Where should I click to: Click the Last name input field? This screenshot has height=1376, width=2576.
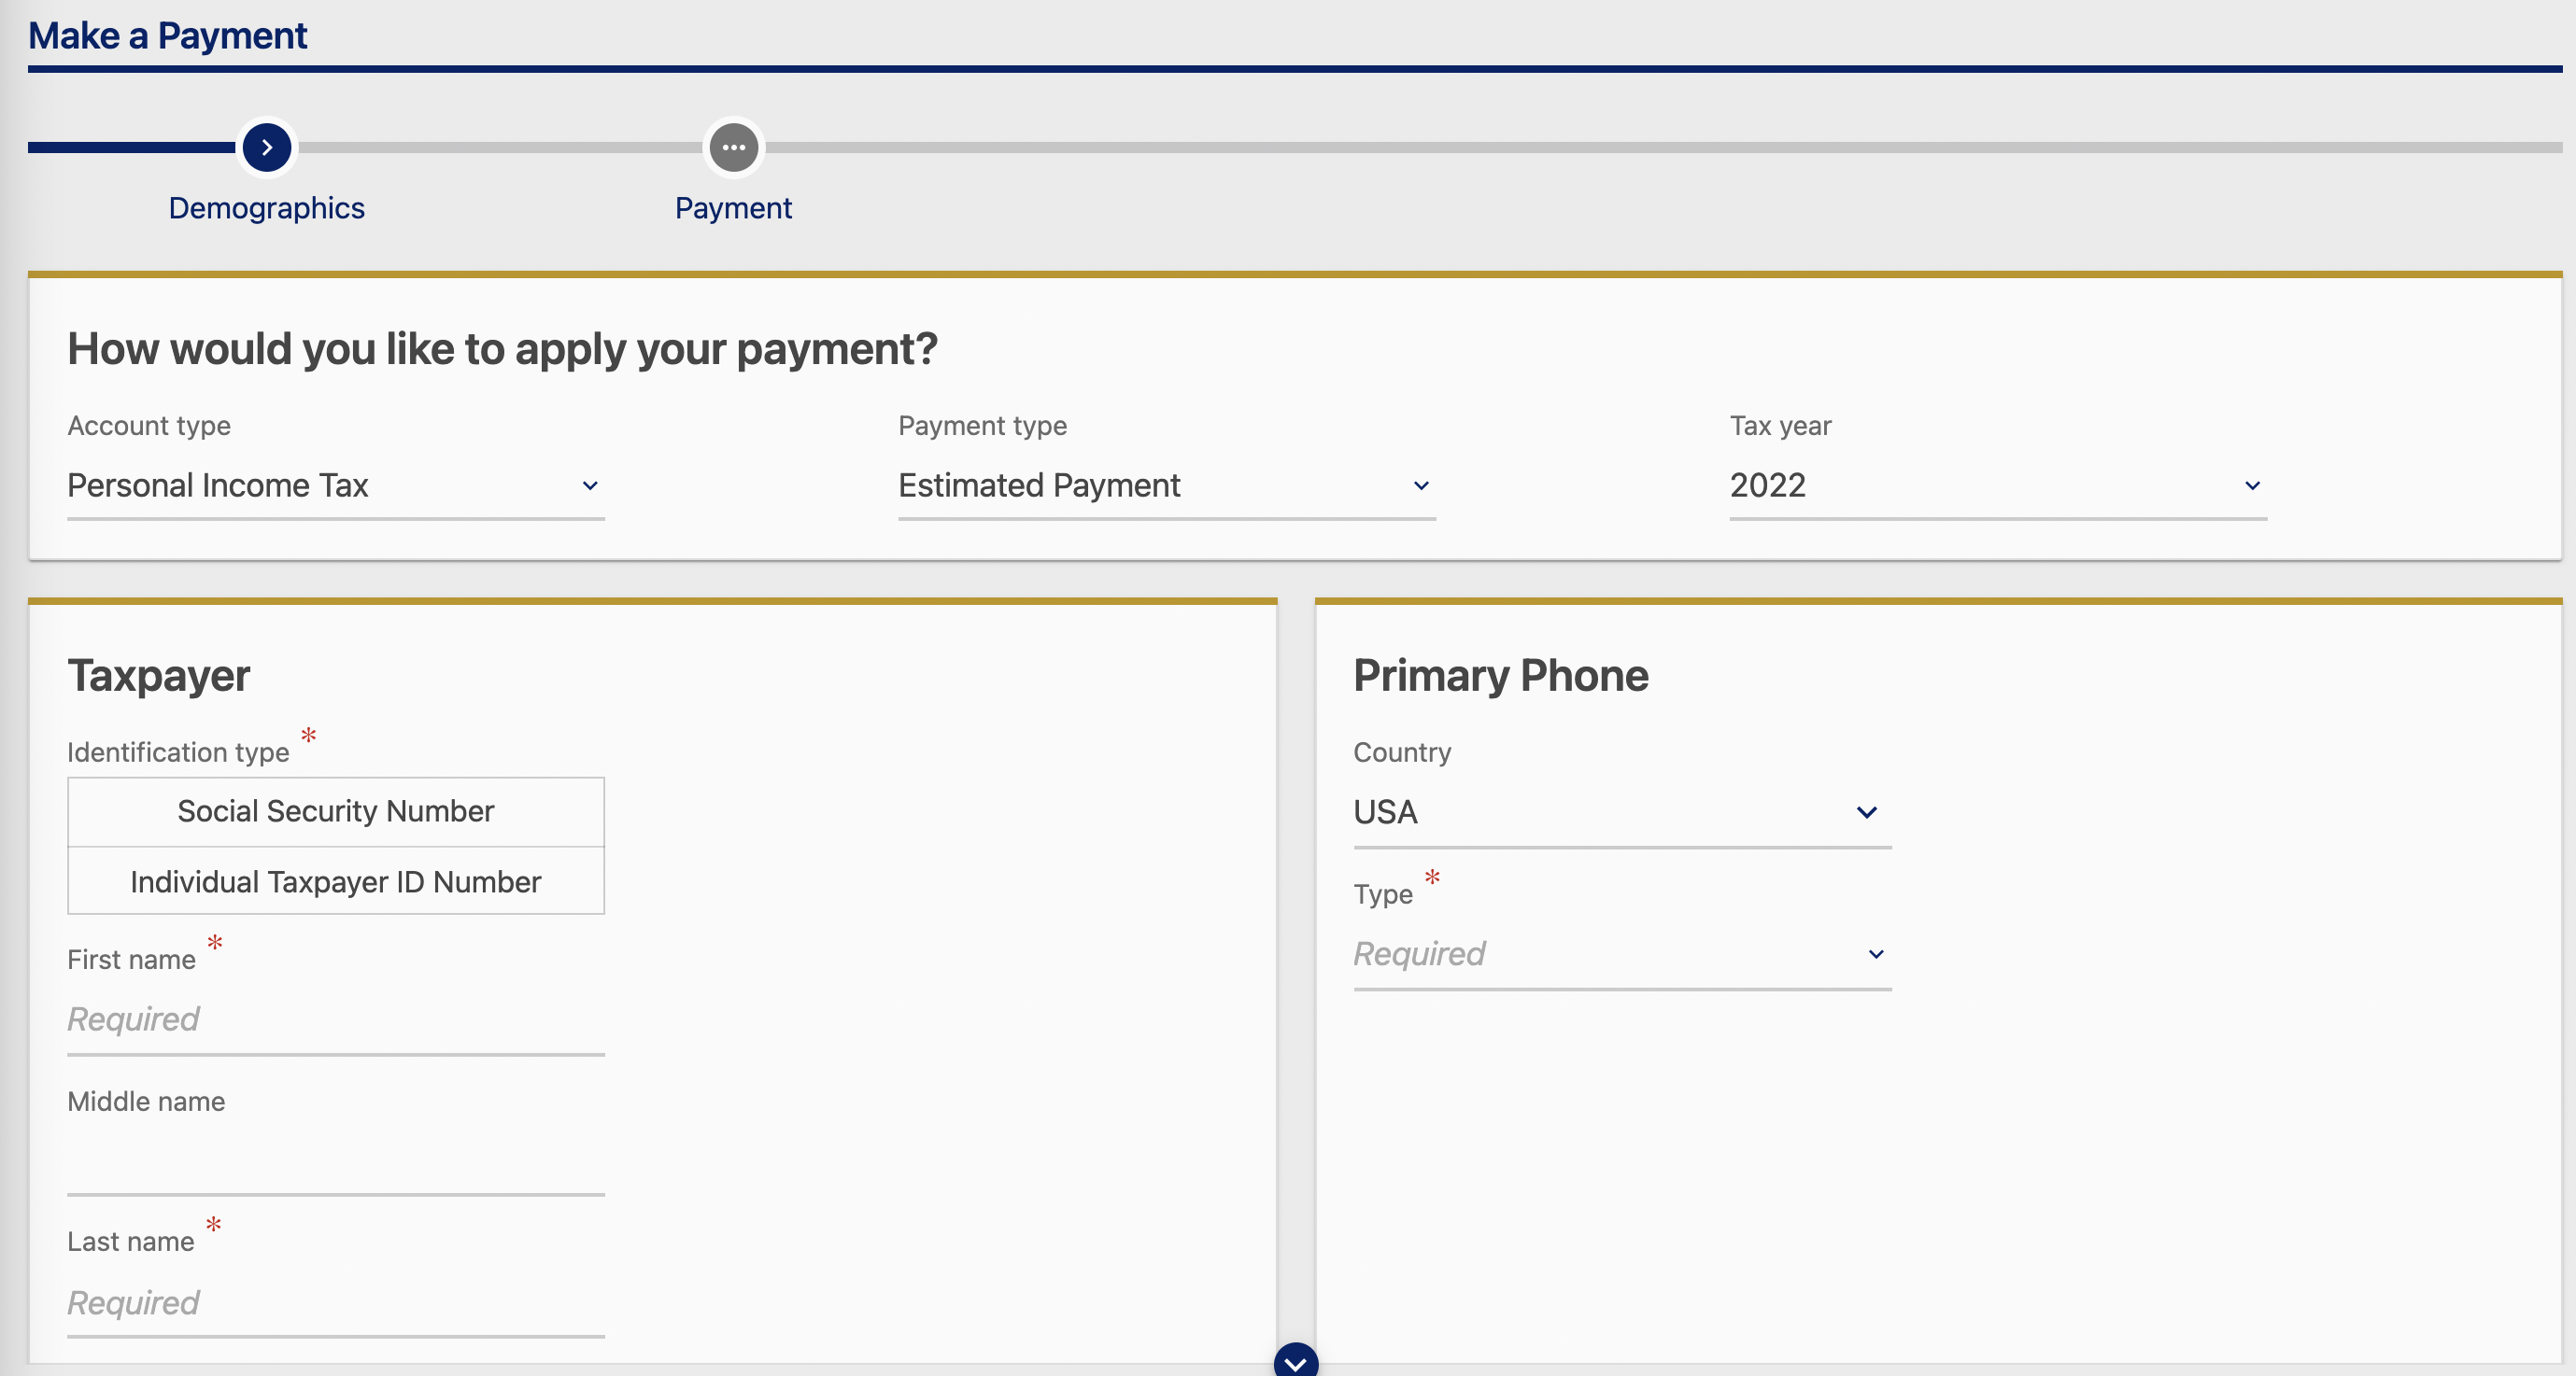click(x=336, y=1303)
